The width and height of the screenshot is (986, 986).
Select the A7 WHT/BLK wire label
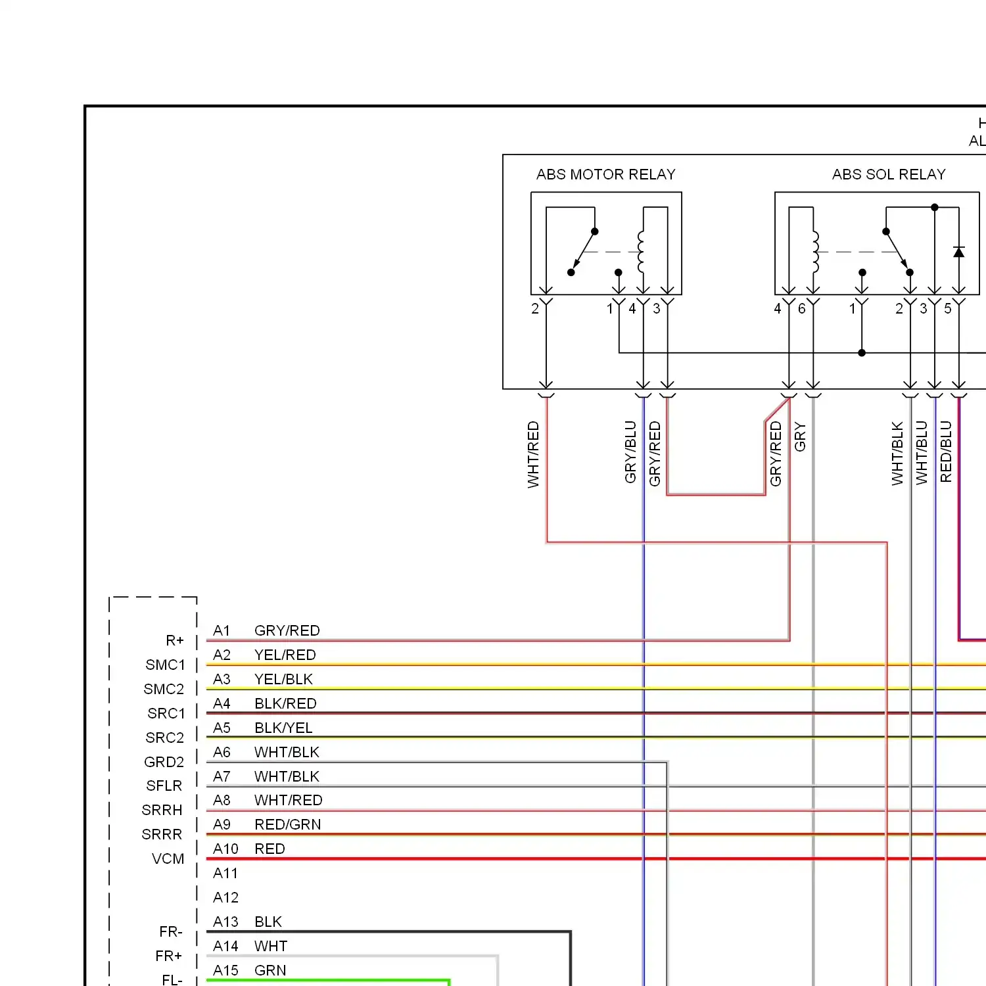[266, 776]
